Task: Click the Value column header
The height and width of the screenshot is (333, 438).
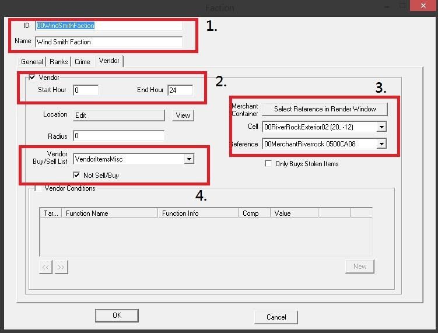Action: [294, 213]
